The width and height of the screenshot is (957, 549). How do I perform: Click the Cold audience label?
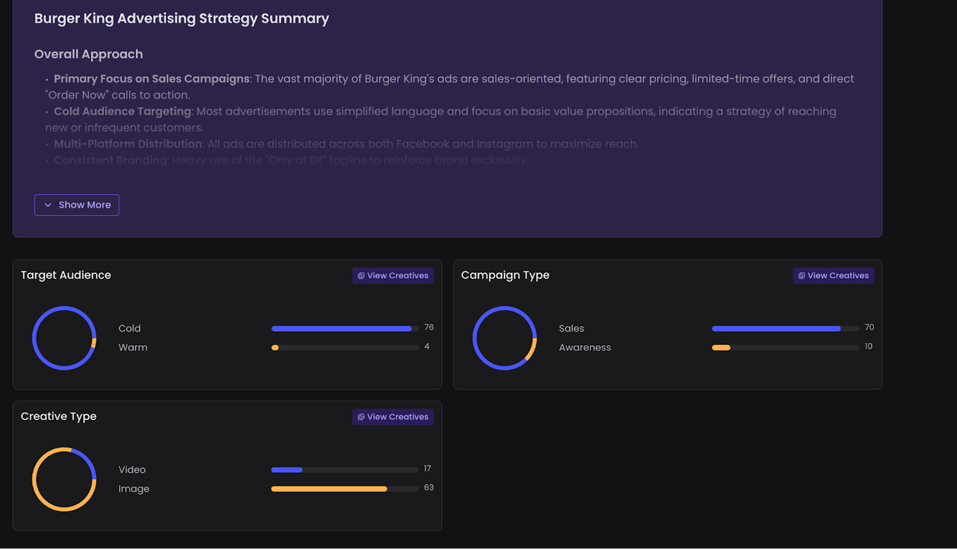tap(129, 329)
